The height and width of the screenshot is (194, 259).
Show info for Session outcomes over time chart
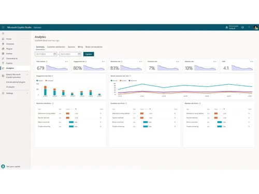(130, 76)
